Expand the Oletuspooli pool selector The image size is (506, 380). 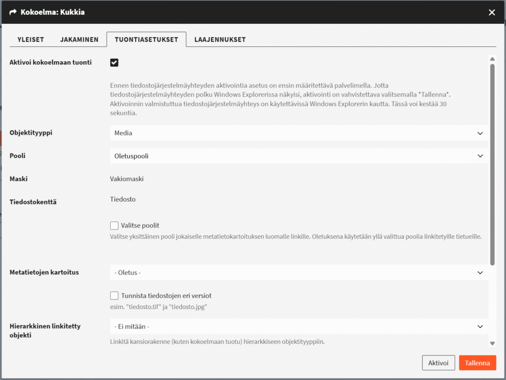(x=299, y=156)
